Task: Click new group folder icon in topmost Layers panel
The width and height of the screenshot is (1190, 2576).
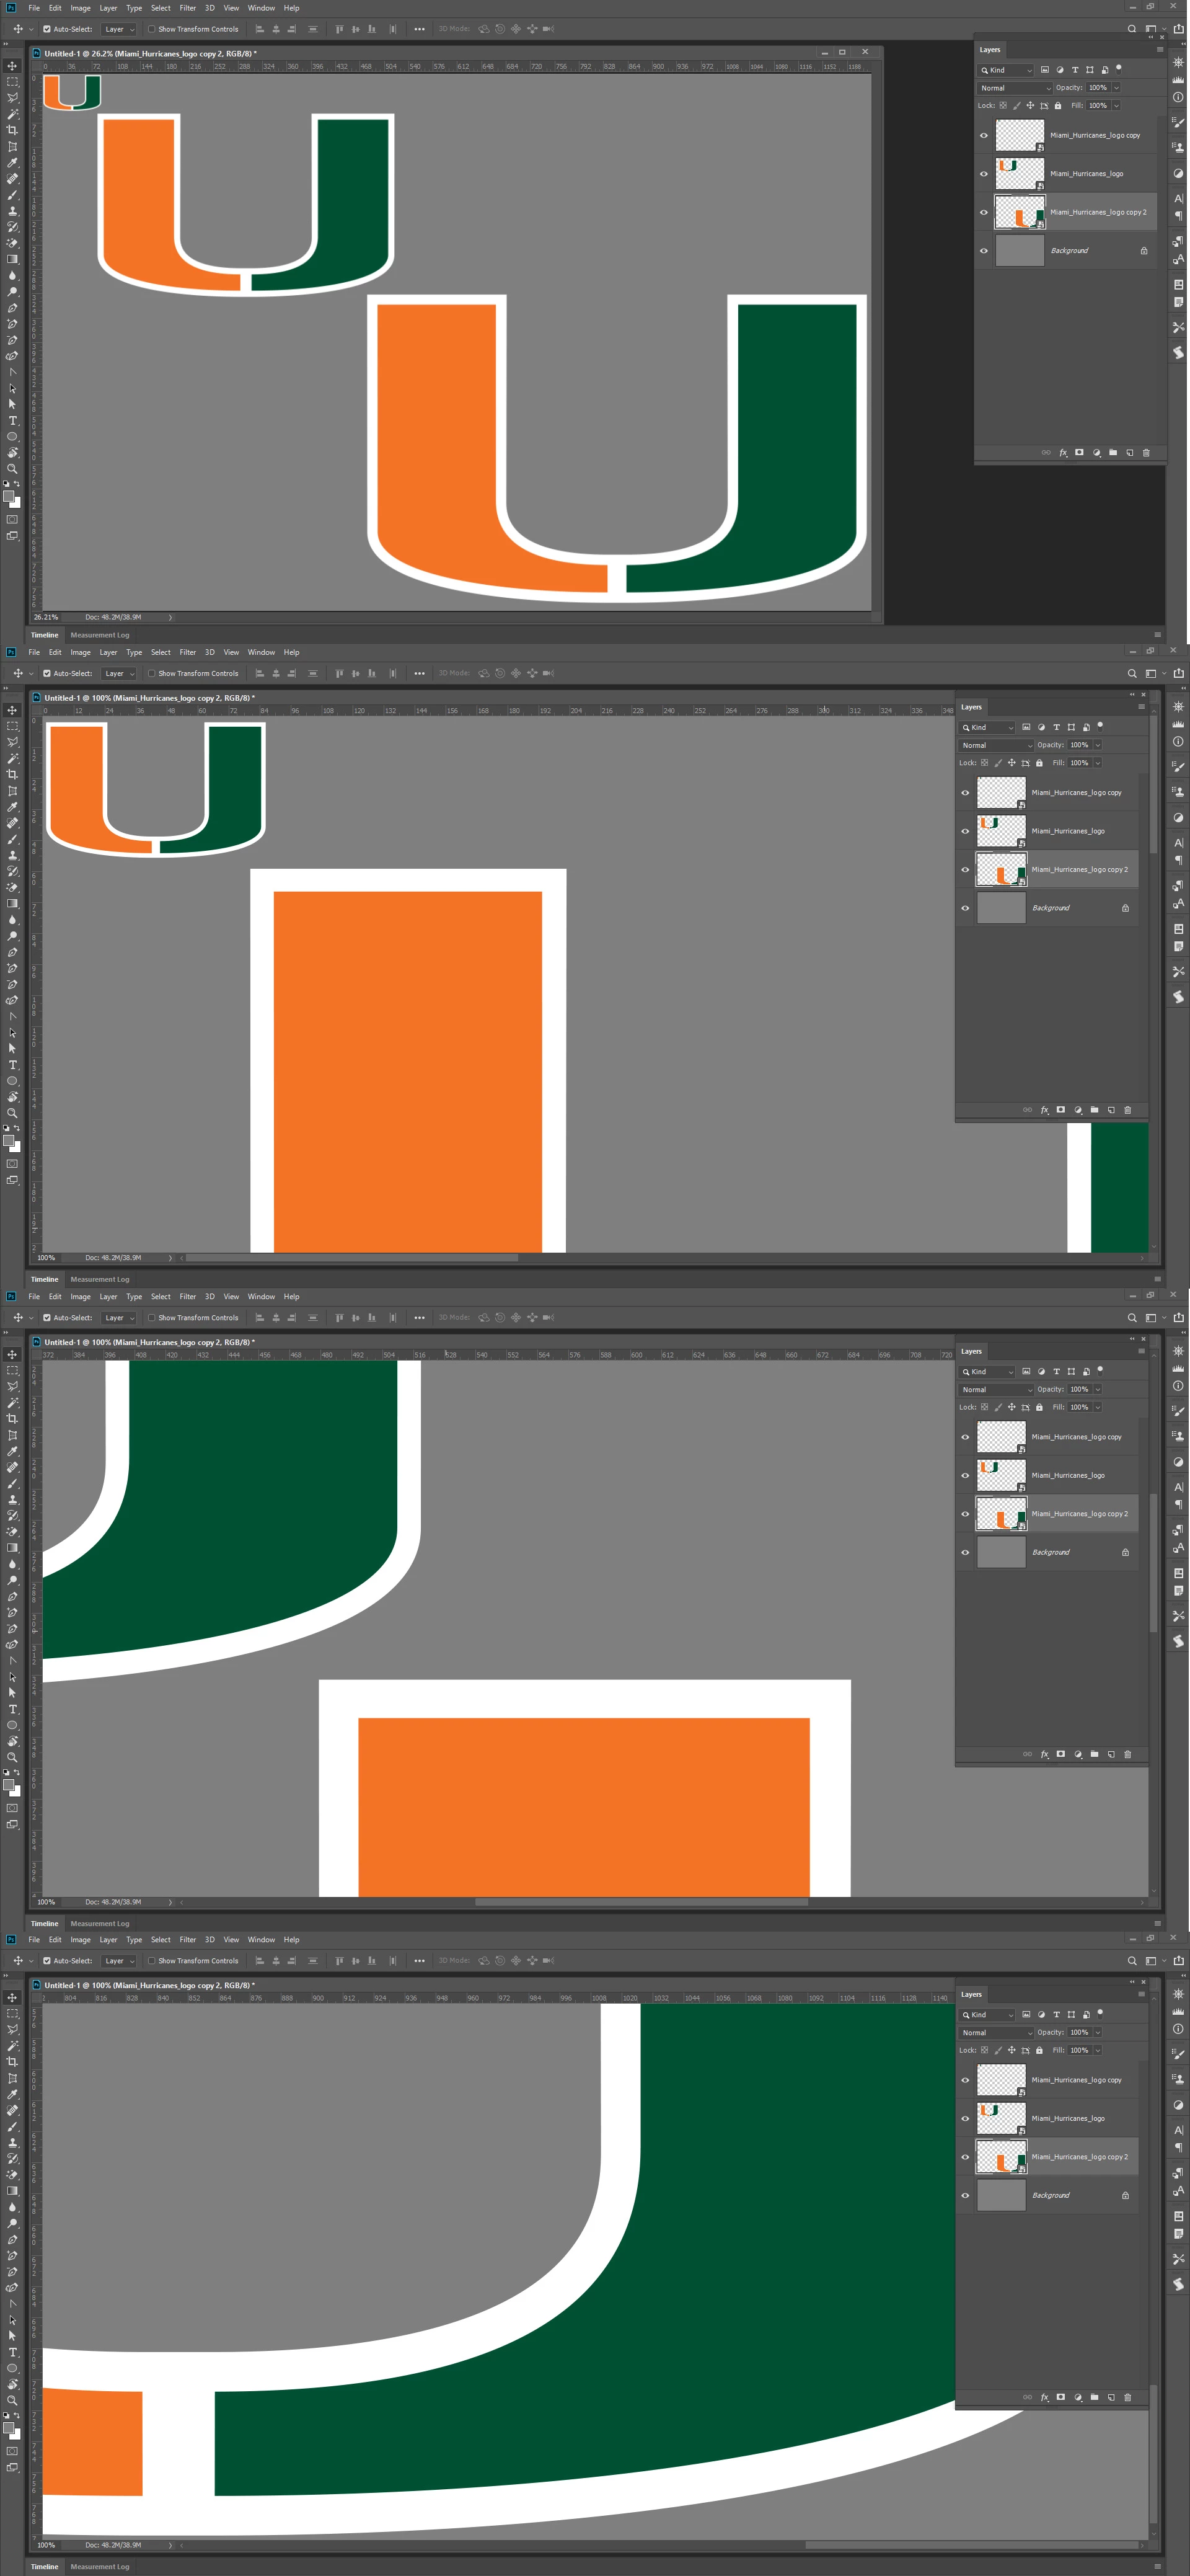Action: (x=1113, y=453)
